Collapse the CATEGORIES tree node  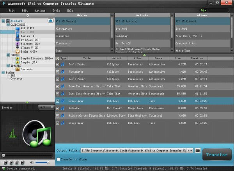(x=8, y=24)
